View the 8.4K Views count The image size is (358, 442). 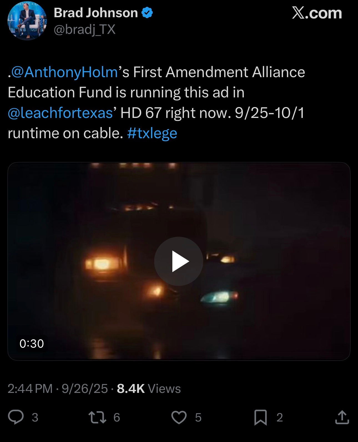(149, 388)
